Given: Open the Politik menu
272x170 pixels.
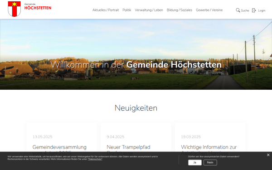Looking at the screenshot, I should pyautogui.click(x=127, y=10).
